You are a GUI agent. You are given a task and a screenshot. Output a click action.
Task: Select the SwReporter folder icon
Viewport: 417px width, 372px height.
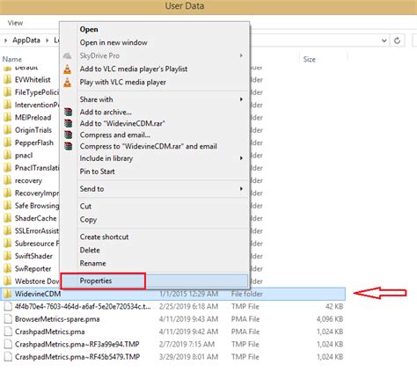pos(7,268)
